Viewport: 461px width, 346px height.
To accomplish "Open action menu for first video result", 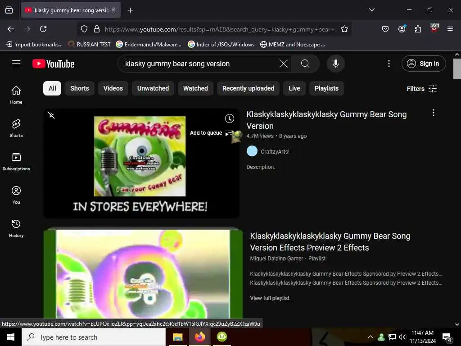I will 433,113.
